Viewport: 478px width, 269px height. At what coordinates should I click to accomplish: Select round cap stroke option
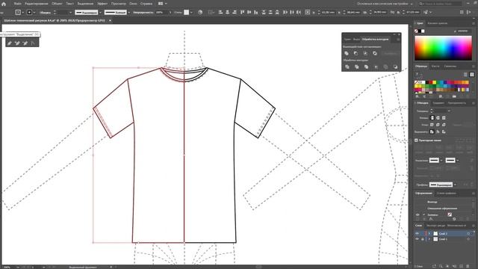pyautogui.click(x=438, y=118)
